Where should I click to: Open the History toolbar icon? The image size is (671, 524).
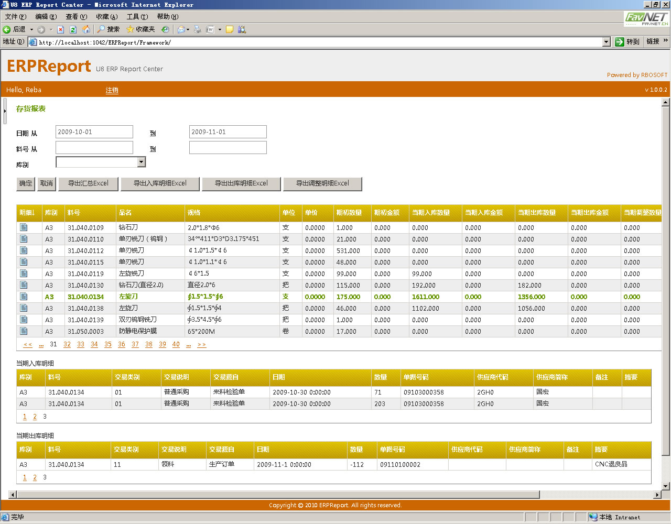click(x=165, y=29)
